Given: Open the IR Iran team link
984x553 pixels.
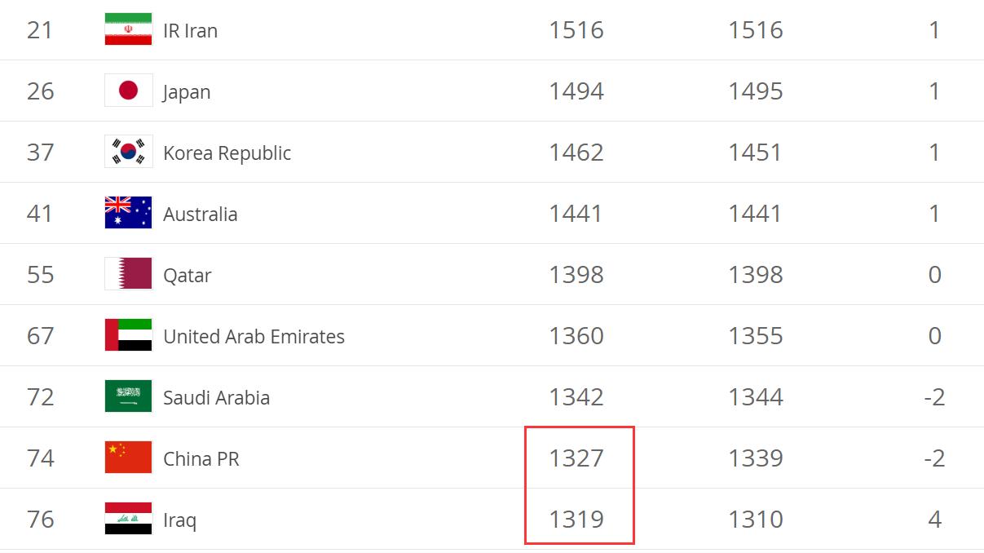Looking at the screenshot, I should [190, 31].
